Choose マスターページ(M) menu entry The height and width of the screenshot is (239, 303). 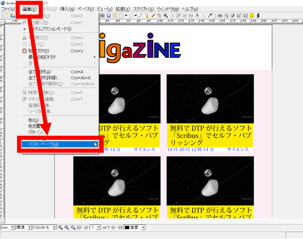click(60, 144)
